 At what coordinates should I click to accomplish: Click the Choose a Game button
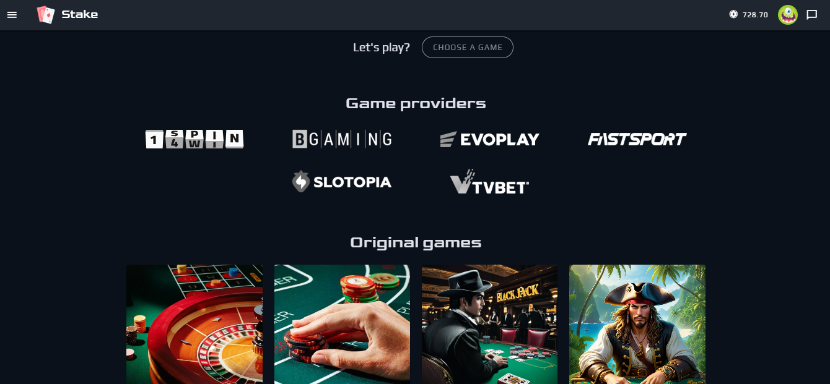[x=468, y=48]
